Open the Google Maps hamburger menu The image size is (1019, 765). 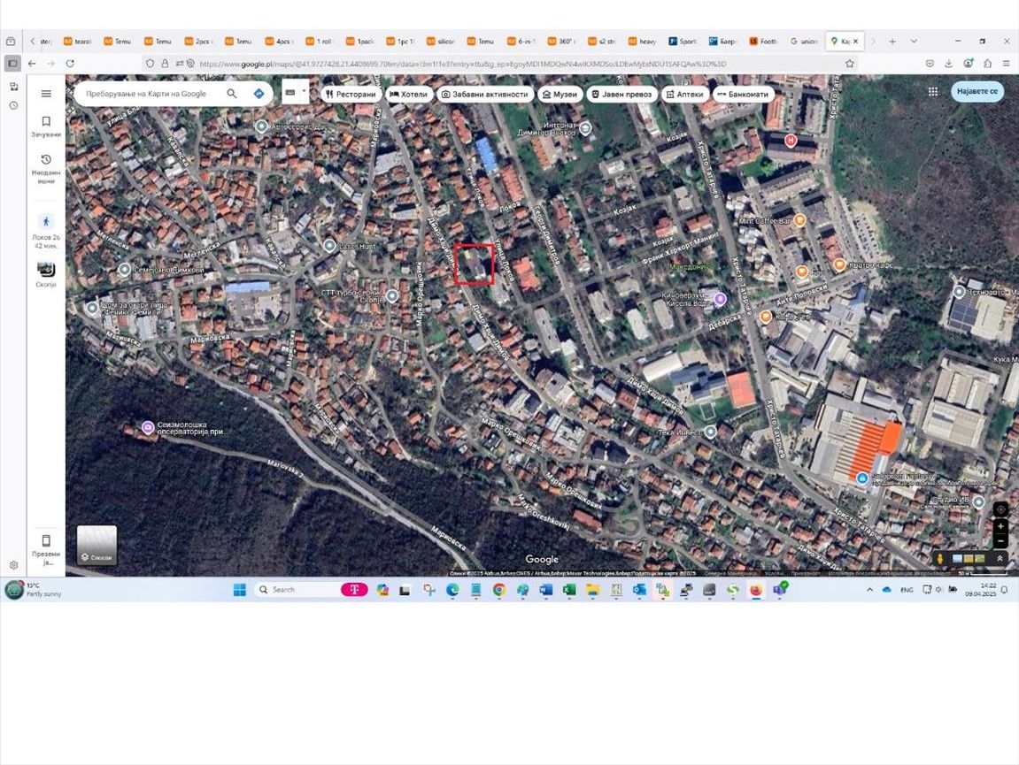(46, 94)
